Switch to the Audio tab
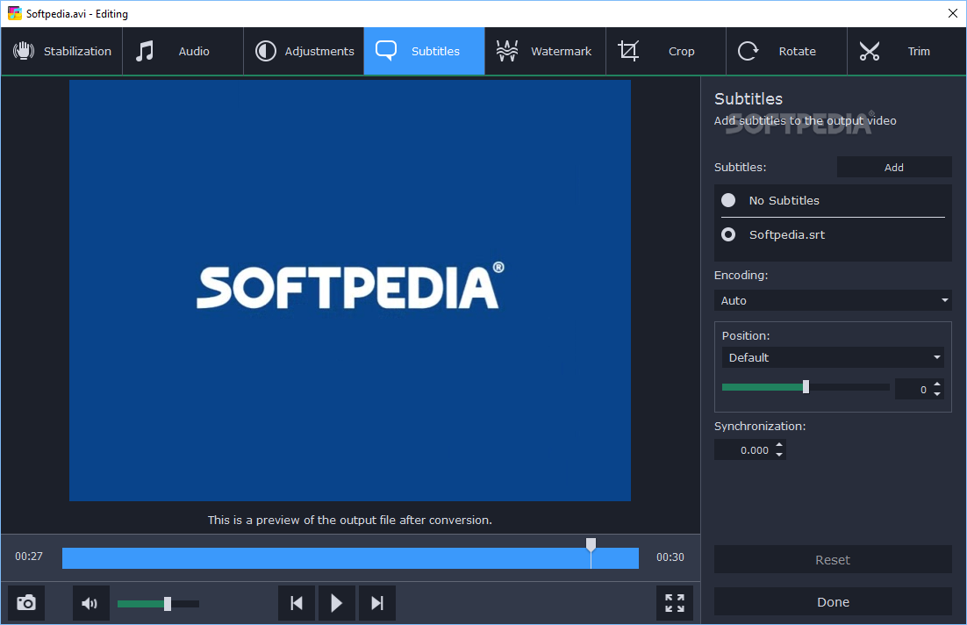This screenshot has height=625, width=967. click(x=183, y=51)
